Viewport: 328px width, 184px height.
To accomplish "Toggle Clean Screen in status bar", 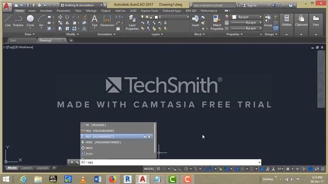I will pyautogui.click(x=317, y=169).
